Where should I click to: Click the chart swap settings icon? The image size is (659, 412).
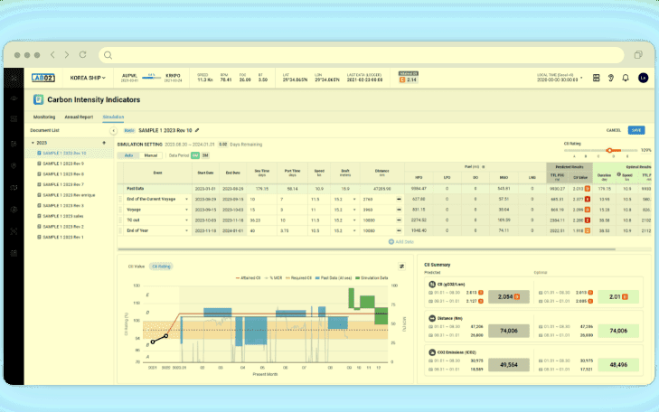click(x=400, y=266)
